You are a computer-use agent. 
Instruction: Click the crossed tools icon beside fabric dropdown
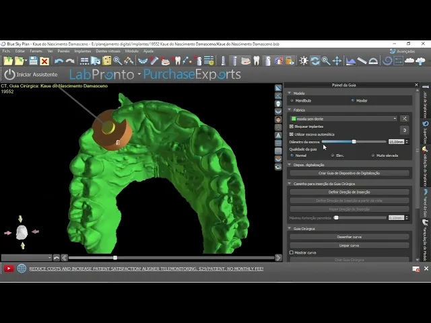[404, 118]
